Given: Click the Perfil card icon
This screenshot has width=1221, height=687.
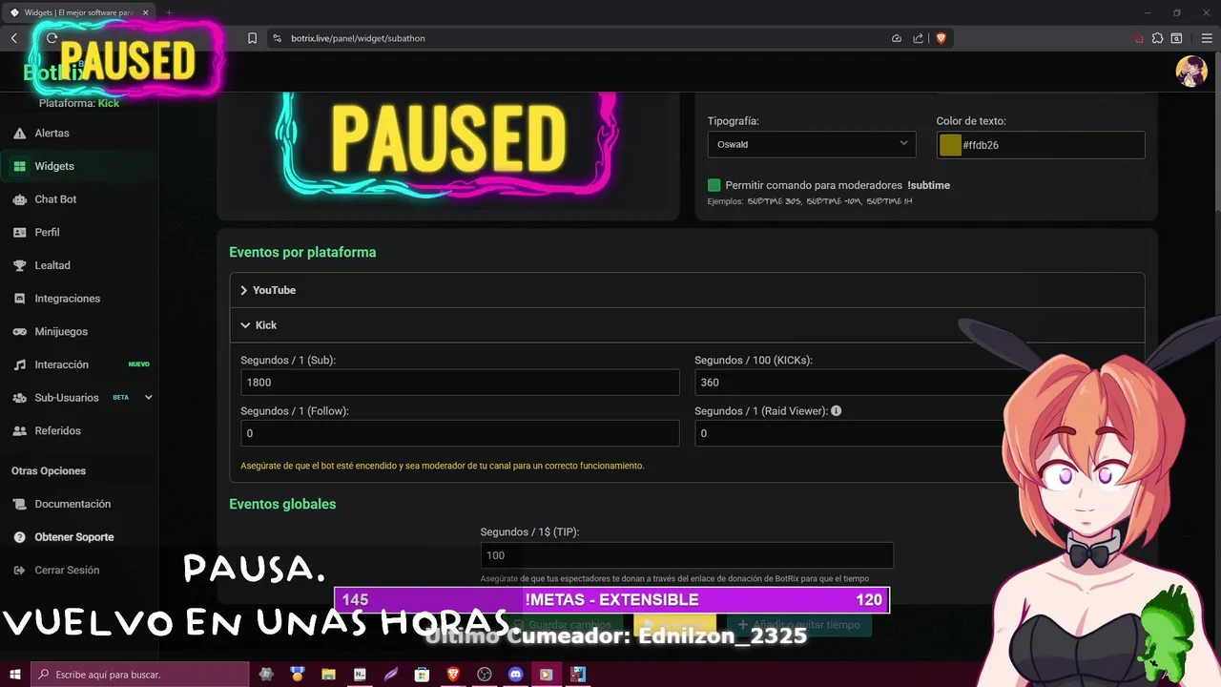Looking at the screenshot, I should (19, 232).
